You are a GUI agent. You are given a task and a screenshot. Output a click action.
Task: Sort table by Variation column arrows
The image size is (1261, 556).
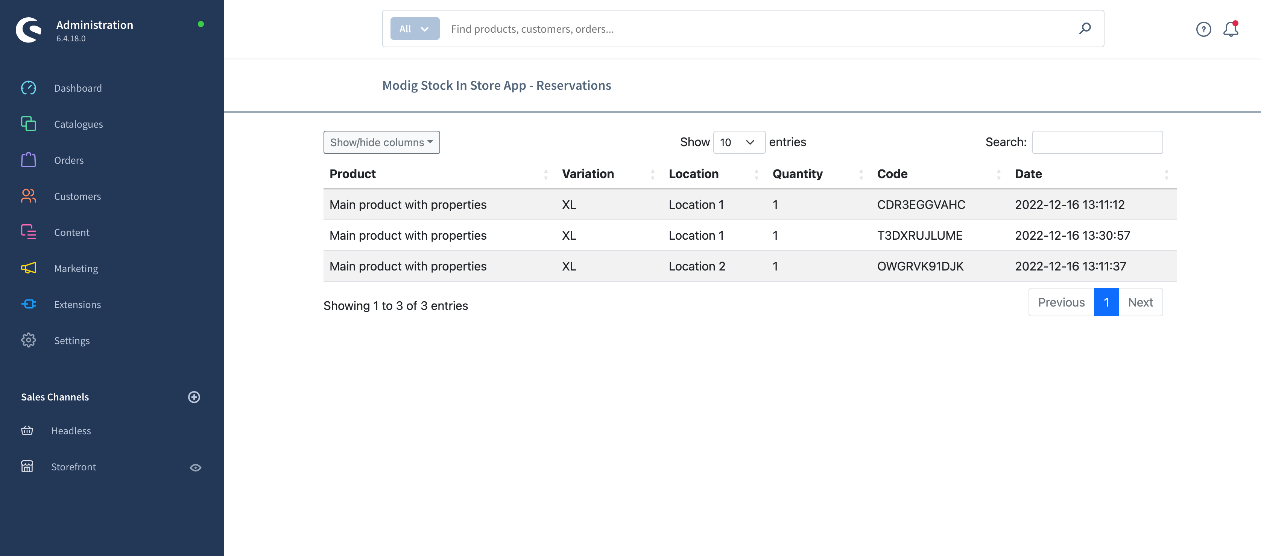tap(653, 174)
